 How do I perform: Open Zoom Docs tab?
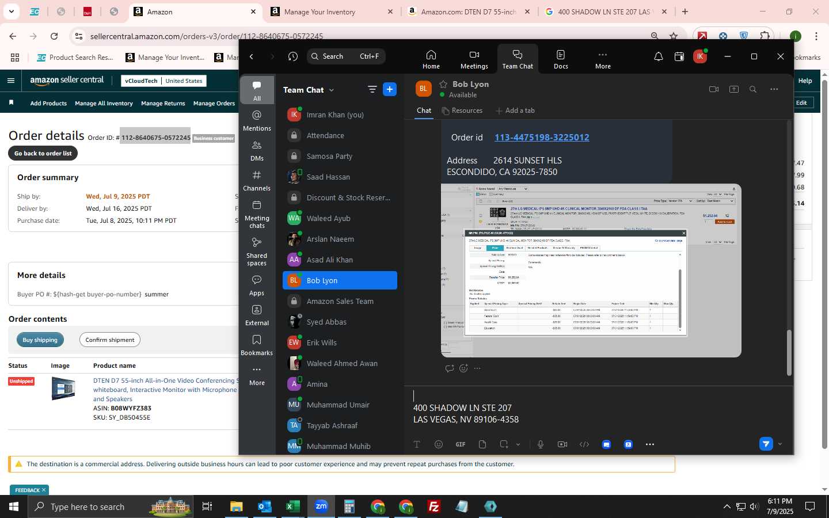561,59
